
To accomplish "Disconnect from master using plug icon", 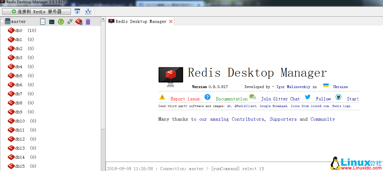I will coord(70,21).
